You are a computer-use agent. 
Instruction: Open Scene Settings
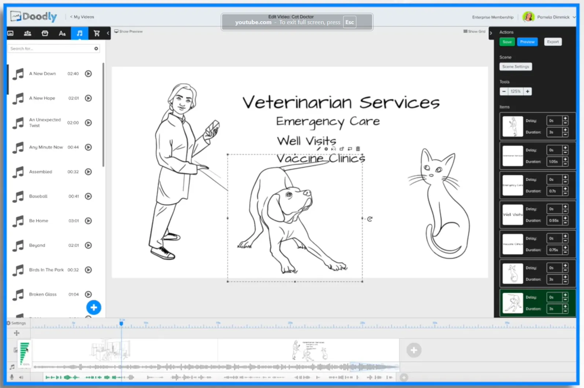515,67
